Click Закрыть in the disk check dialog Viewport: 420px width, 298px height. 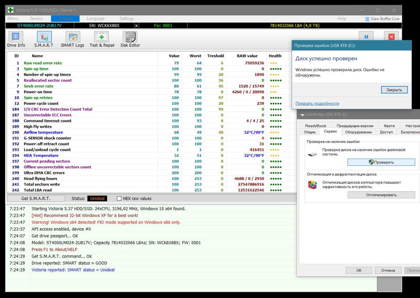(x=394, y=90)
